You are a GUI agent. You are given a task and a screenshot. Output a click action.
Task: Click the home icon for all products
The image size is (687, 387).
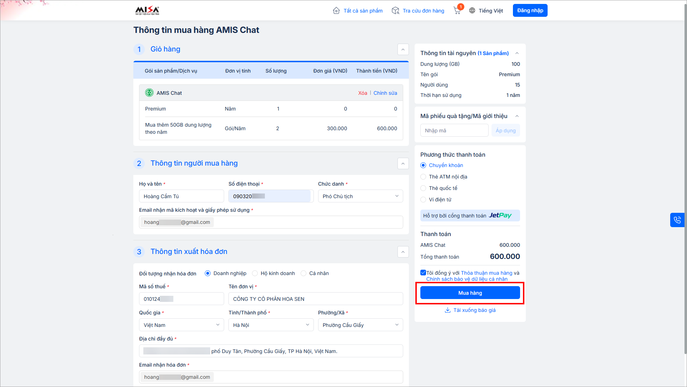click(336, 10)
